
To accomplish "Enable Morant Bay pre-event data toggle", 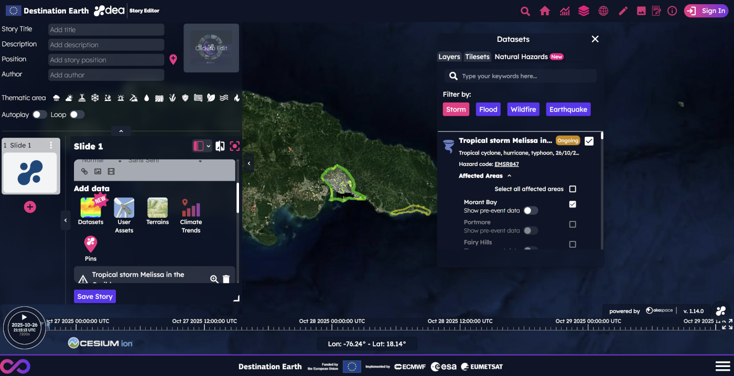I will pos(531,211).
